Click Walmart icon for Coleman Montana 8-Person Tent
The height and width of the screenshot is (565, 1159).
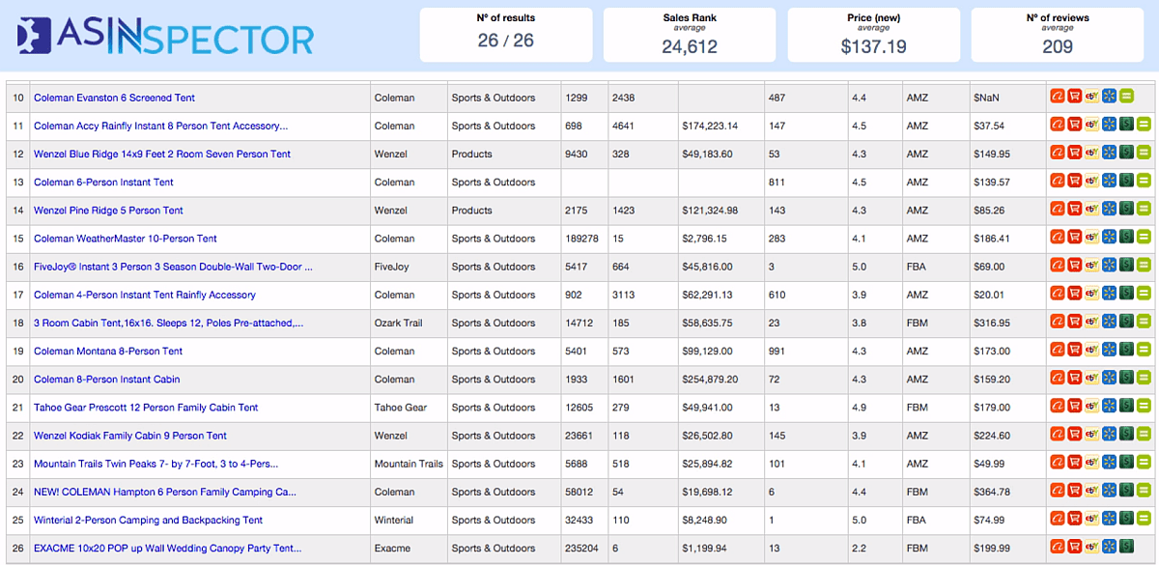coord(1109,350)
